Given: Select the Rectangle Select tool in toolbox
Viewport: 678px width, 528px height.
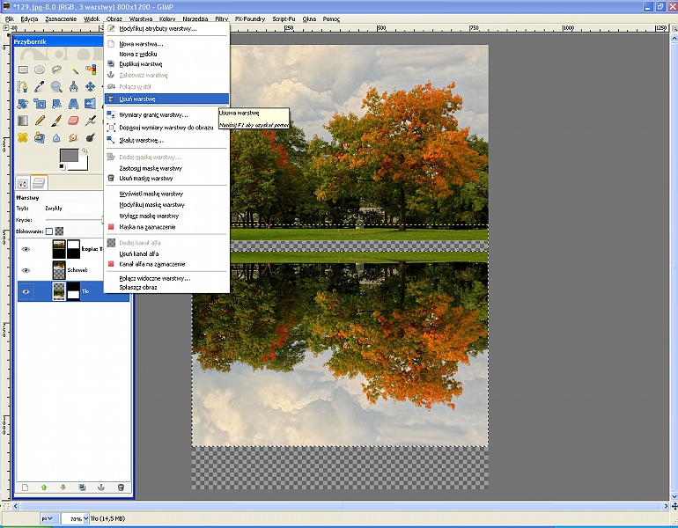Looking at the screenshot, I should click(x=23, y=70).
